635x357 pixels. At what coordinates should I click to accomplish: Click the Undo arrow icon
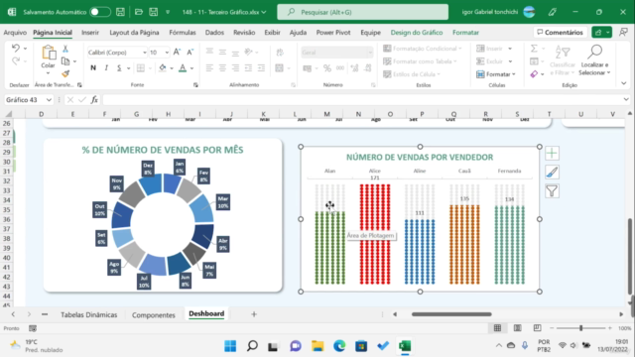click(x=16, y=49)
